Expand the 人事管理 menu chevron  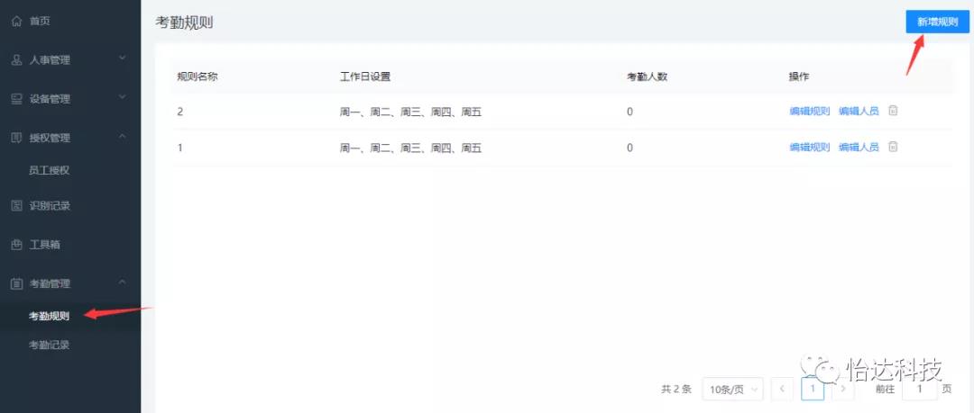pos(123,58)
